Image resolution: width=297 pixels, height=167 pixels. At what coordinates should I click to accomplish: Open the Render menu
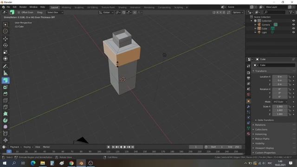click(x=23, y=7)
